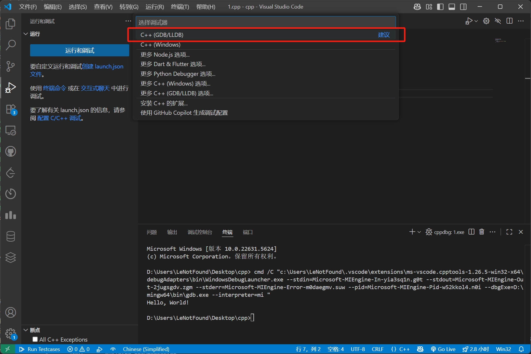Click the 运行和调试 blue button
This screenshot has width=531, height=354.
pyautogui.click(x=80, y=50)
